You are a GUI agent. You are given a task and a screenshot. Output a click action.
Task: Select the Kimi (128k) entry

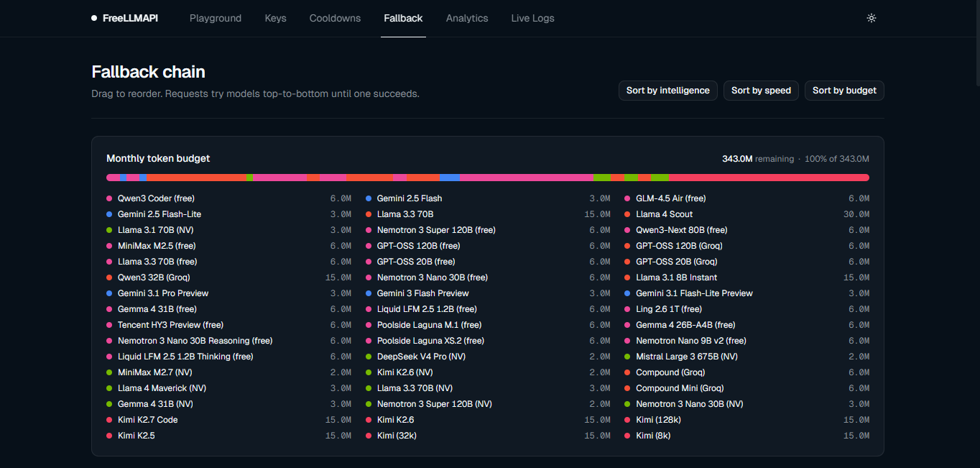[658, 420]
